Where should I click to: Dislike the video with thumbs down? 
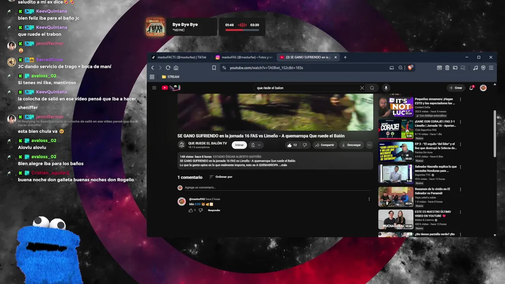pos(305,145)
